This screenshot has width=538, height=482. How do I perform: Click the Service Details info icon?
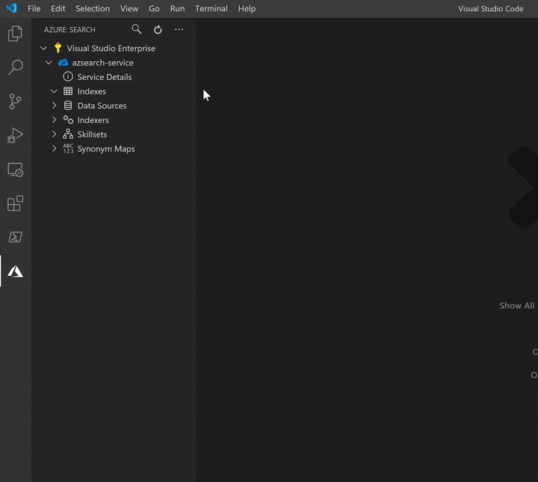(68, 77)
